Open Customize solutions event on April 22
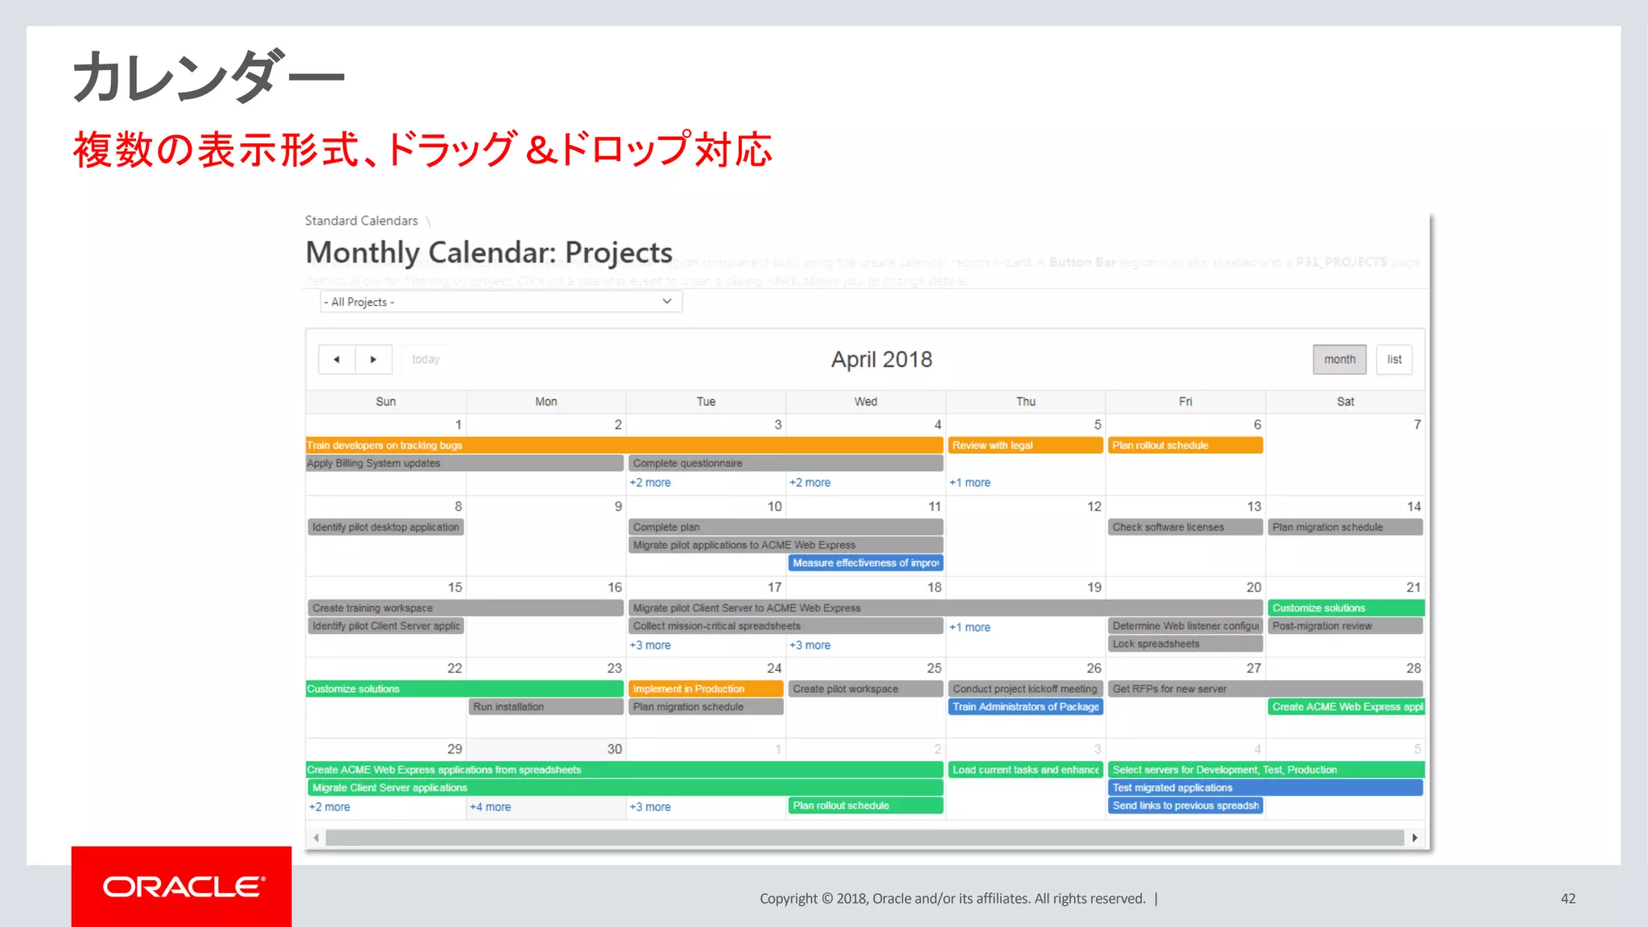Image resolution: width=1648 pixels, height=927 pixels. (465, 689)
